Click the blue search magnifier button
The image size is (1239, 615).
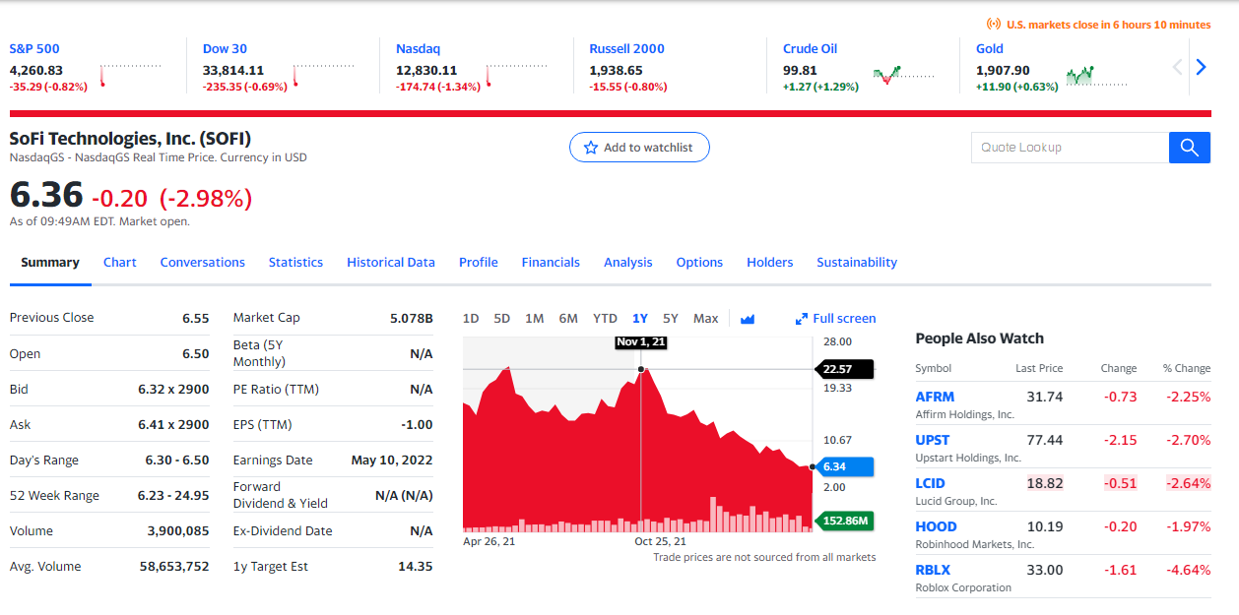(1189, 148)
